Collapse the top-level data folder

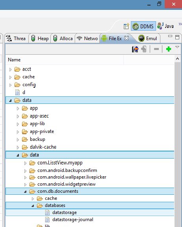click(10, 101)
